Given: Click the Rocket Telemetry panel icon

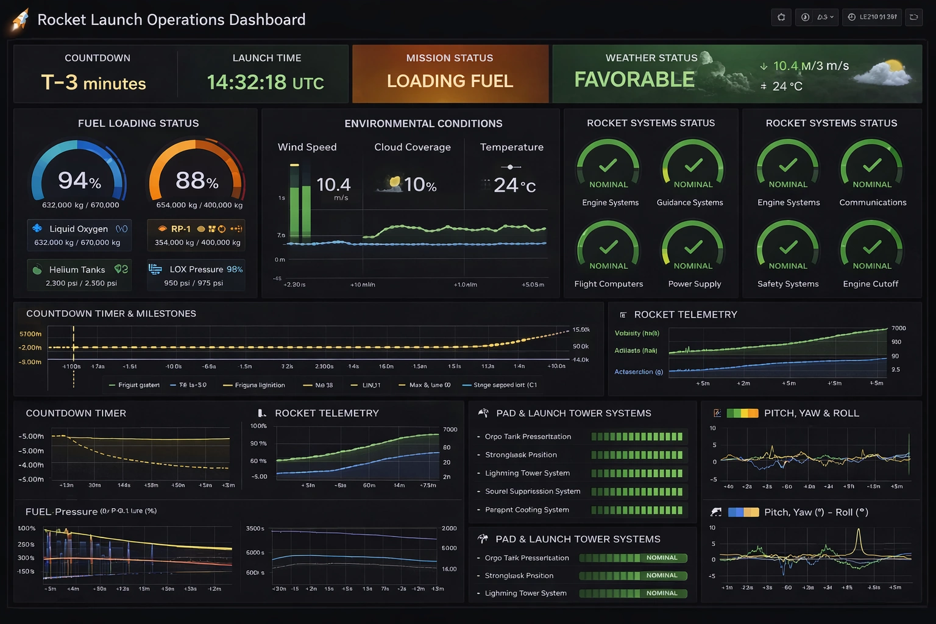Looking at the screenshot, I should coord(623,314).
